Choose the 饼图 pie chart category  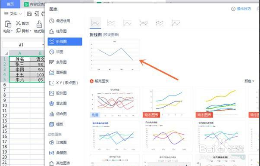point(56,52)
